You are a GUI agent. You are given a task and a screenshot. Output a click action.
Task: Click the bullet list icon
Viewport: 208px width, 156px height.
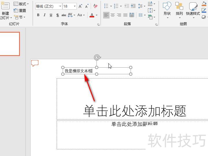pyautogui.click(x=106, y=6)
